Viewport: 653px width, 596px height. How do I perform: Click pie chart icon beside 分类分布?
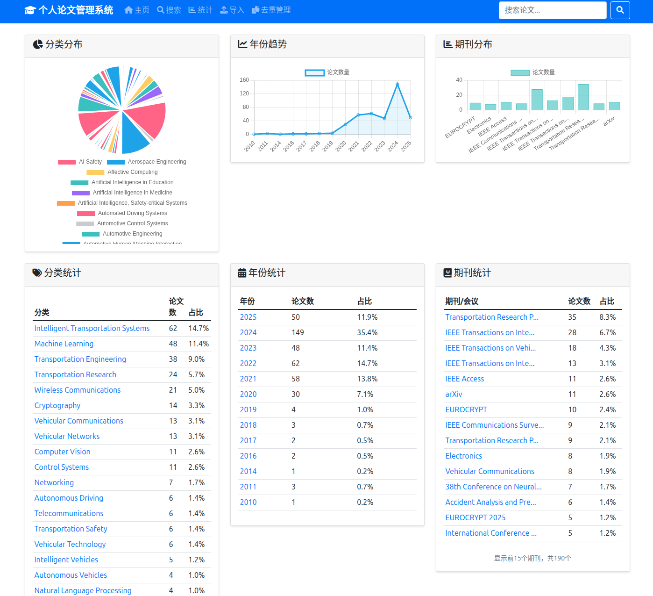point(38,44)
